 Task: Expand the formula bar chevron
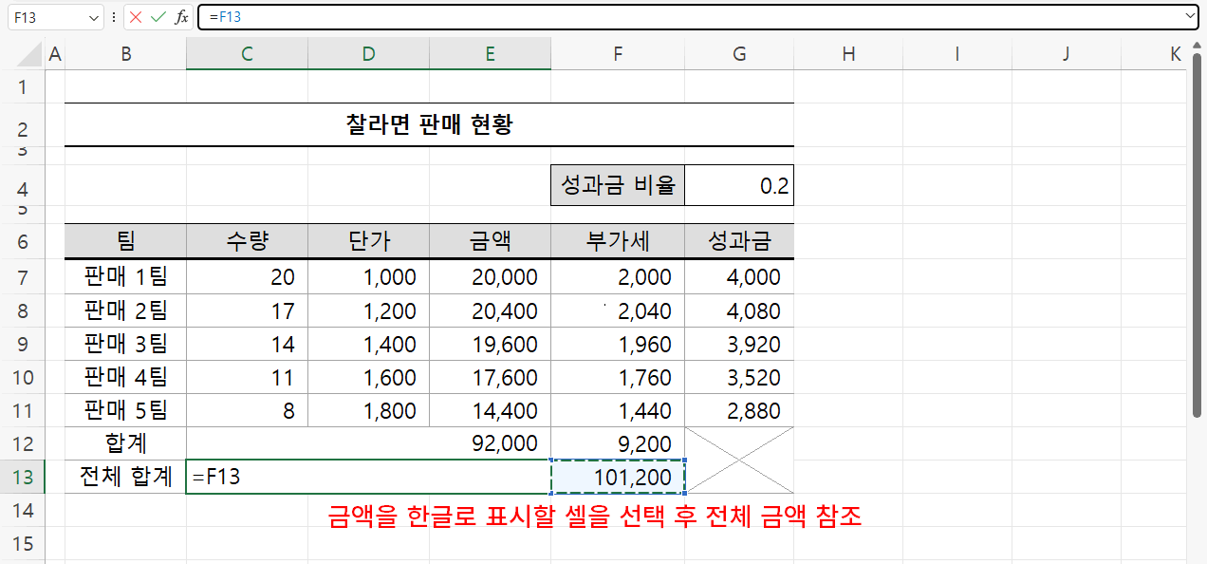click(x=1191, y=16)
